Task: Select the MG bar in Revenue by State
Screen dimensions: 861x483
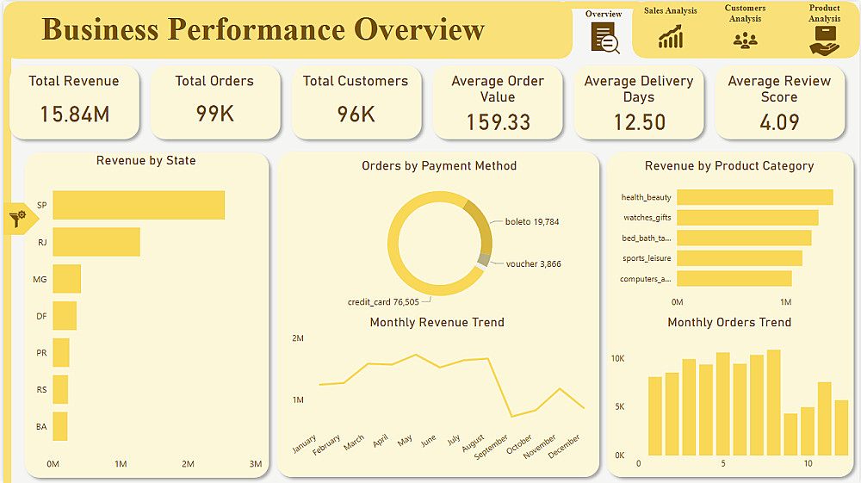Action: click(x=67, y=279)
